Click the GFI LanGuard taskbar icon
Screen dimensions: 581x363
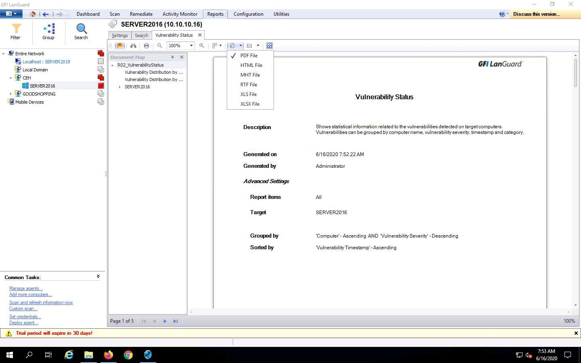[x=148, y=355]
